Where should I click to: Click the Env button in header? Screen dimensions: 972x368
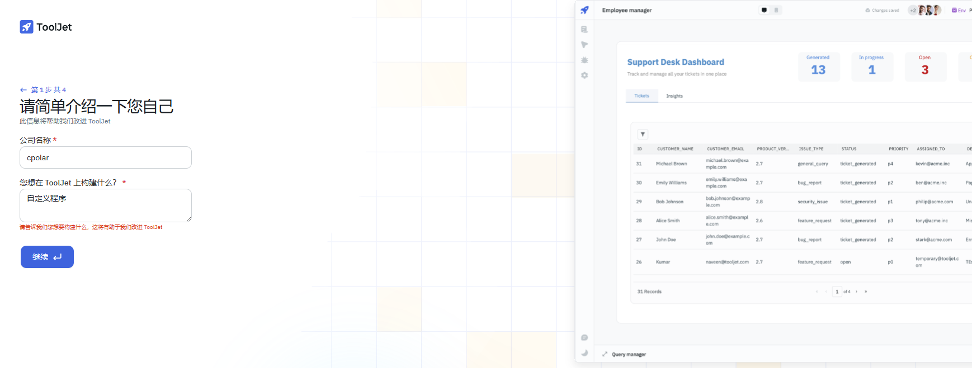click(959, 10)
